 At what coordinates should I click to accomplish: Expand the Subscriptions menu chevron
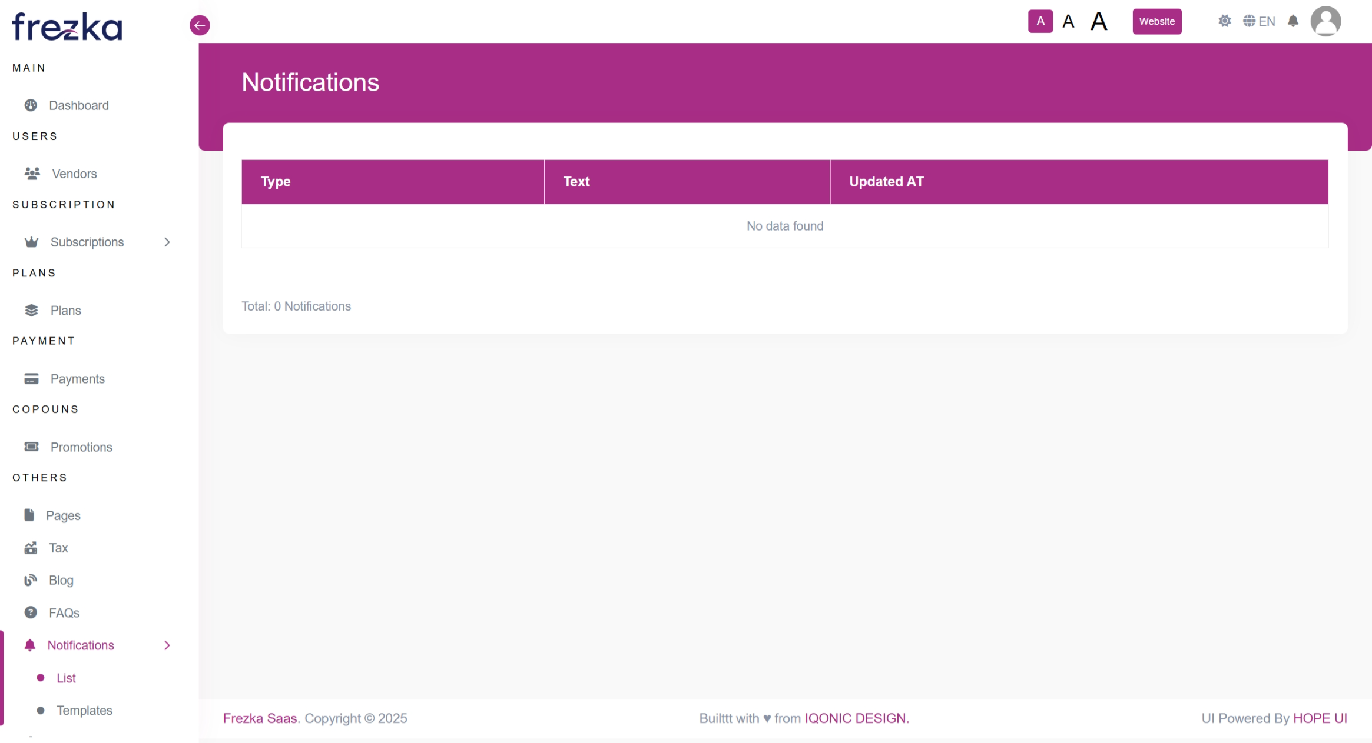click(x=167, y=242)
